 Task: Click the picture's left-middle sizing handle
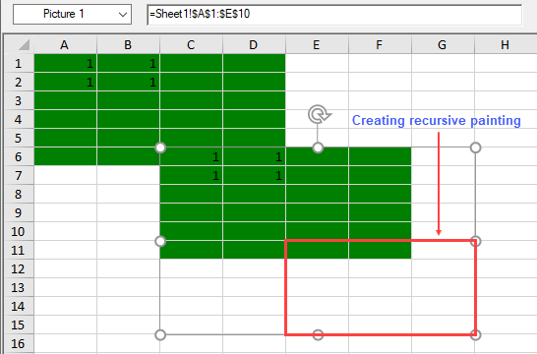coord(160,241)
